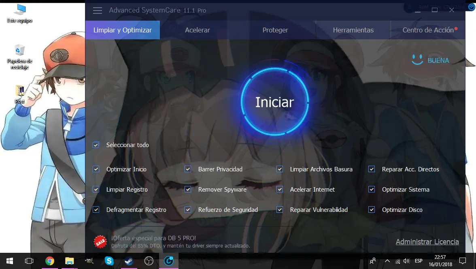The width and height of the screenshot is (476, 269).
Task: Click Advanced SystemCare taskbar icon
Action: tap(169, 261)
